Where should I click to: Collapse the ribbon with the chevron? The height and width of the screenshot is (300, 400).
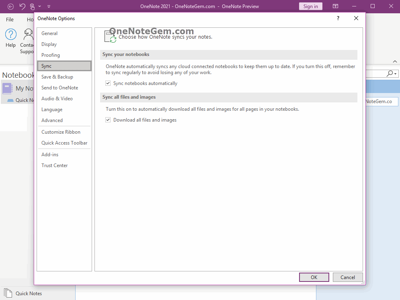click(x=395, y=61)
